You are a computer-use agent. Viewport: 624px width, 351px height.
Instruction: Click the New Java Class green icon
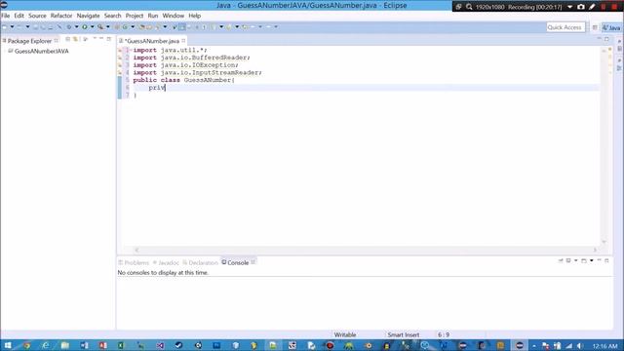125,27
